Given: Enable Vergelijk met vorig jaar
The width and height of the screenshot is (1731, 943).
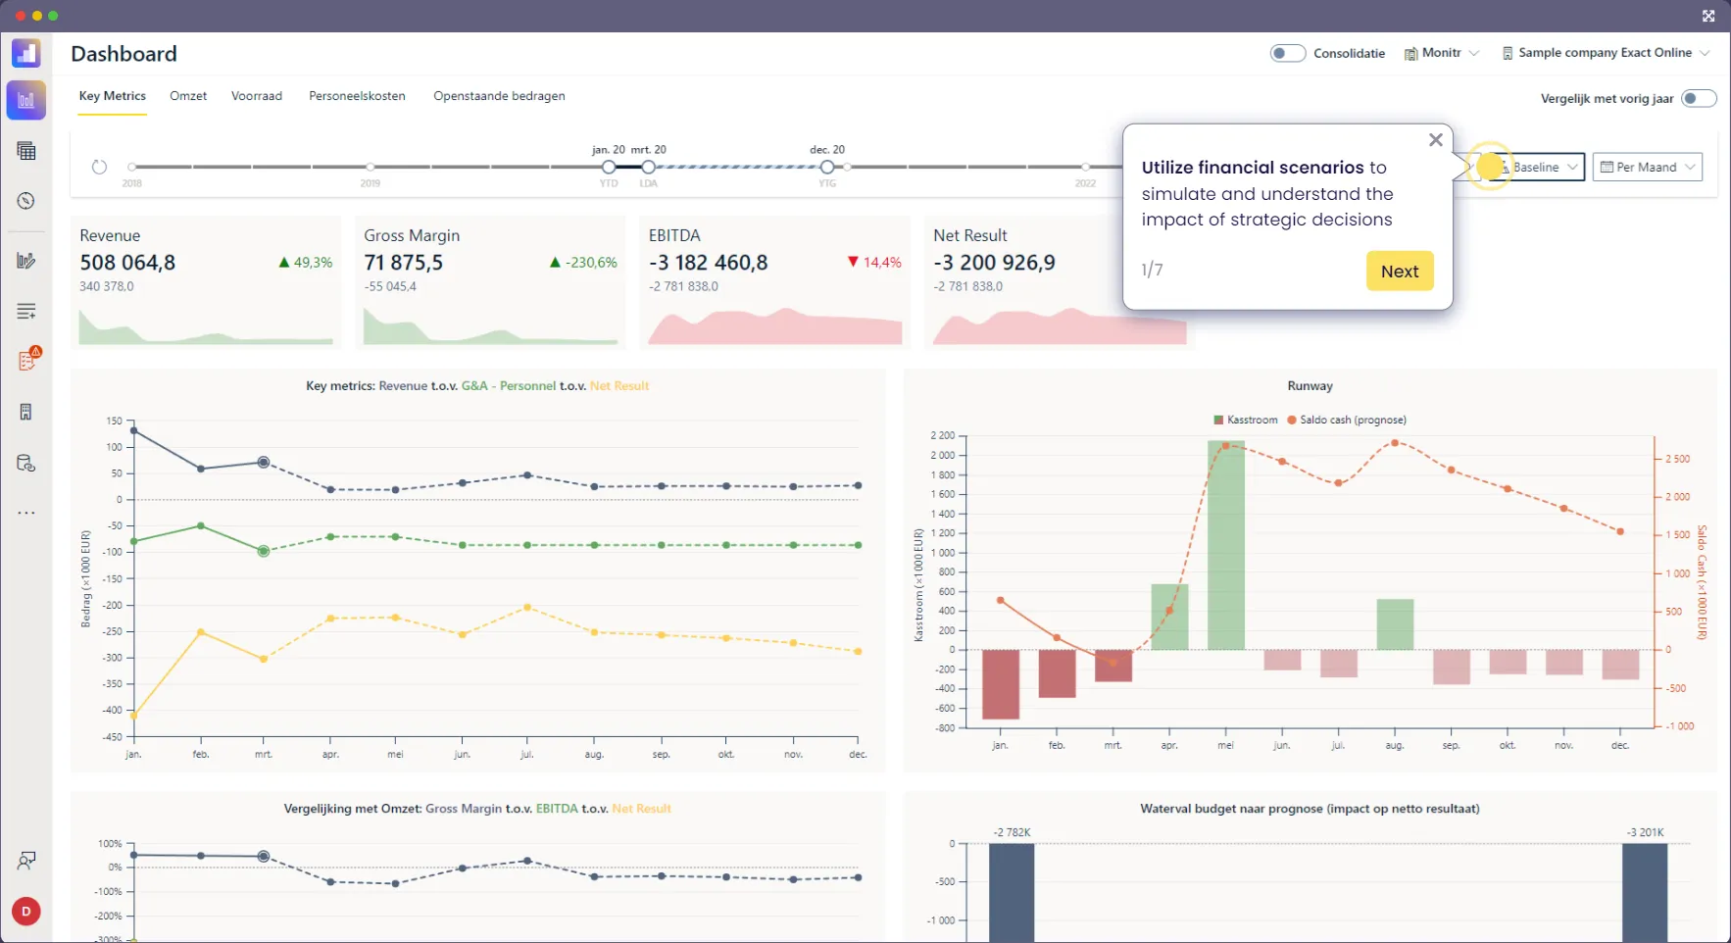Looking at the screenshot, I should click(x=1700, y=98).
